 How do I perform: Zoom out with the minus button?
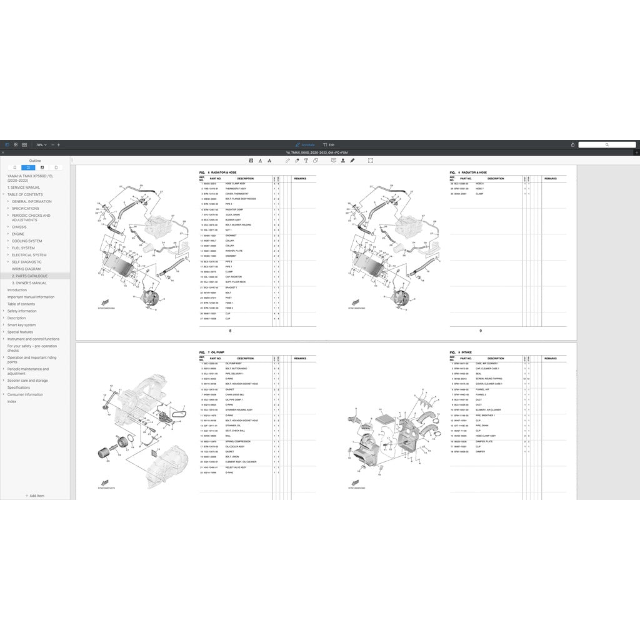(52, 144)
